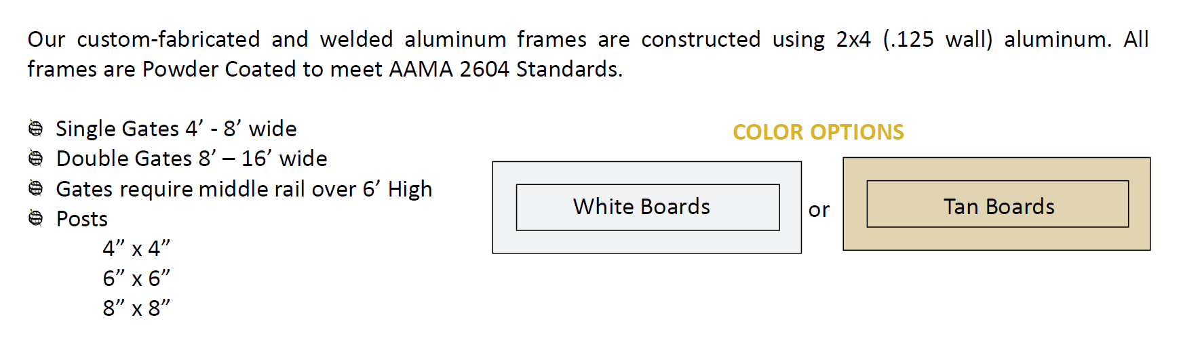Select the 8" x 8" post size
The image size is (1181, 349).
click(x=136, y=308)
